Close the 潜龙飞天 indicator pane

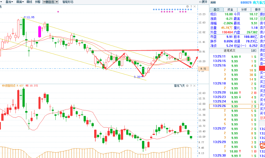tap(194, 86)
